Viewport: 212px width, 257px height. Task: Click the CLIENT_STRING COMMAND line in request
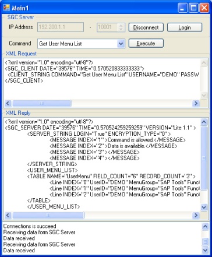coord(104,75)
